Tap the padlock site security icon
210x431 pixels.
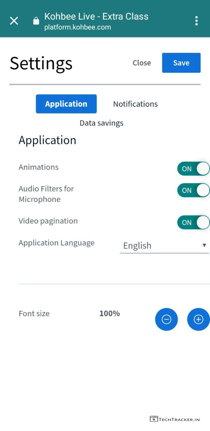point(36,21)
